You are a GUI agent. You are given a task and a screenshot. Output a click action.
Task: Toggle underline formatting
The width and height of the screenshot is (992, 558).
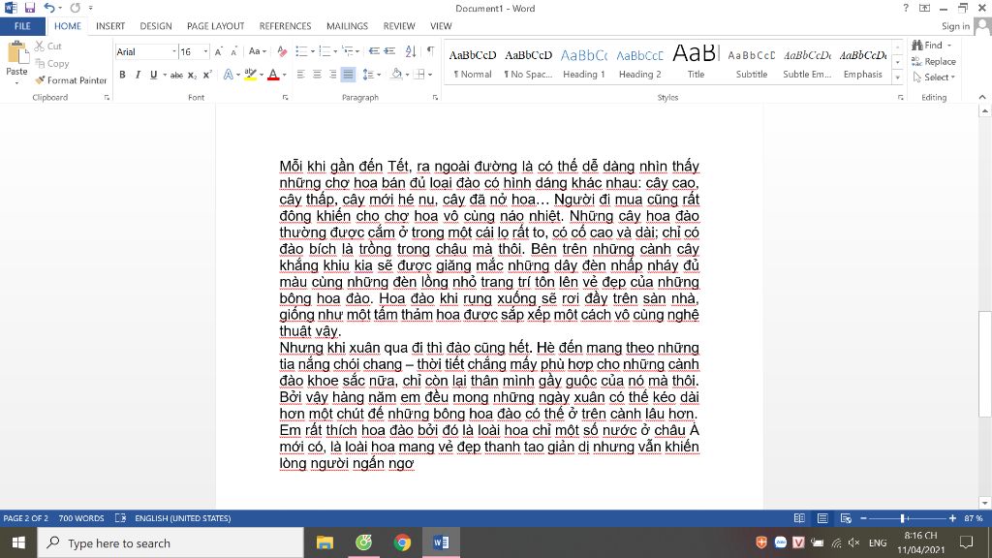coord(153,75)
